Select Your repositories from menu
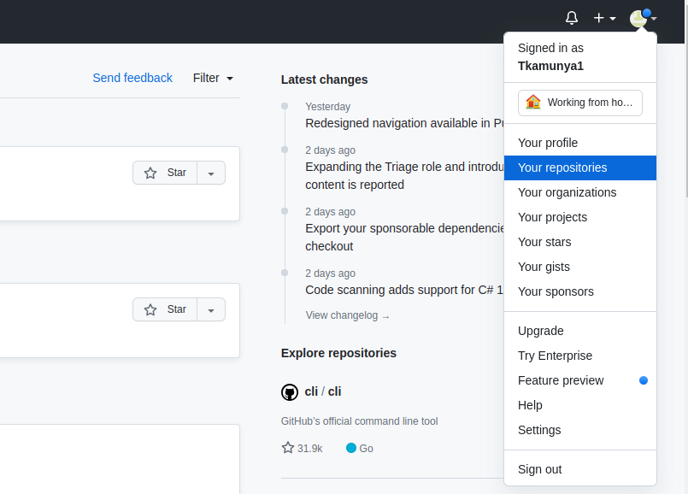The height and width of the screenshot is (494, 688). [x=562, y=168]
